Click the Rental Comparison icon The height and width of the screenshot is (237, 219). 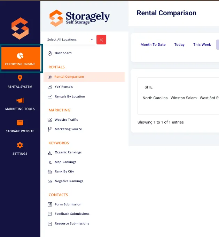[x=50, y=77]
